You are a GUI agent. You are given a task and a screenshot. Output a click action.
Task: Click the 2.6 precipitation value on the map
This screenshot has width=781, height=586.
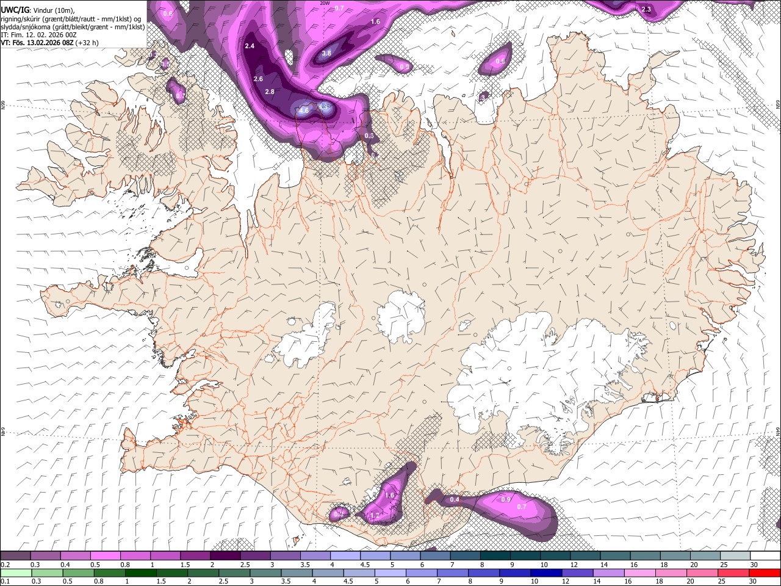click(x=258, y=79)
